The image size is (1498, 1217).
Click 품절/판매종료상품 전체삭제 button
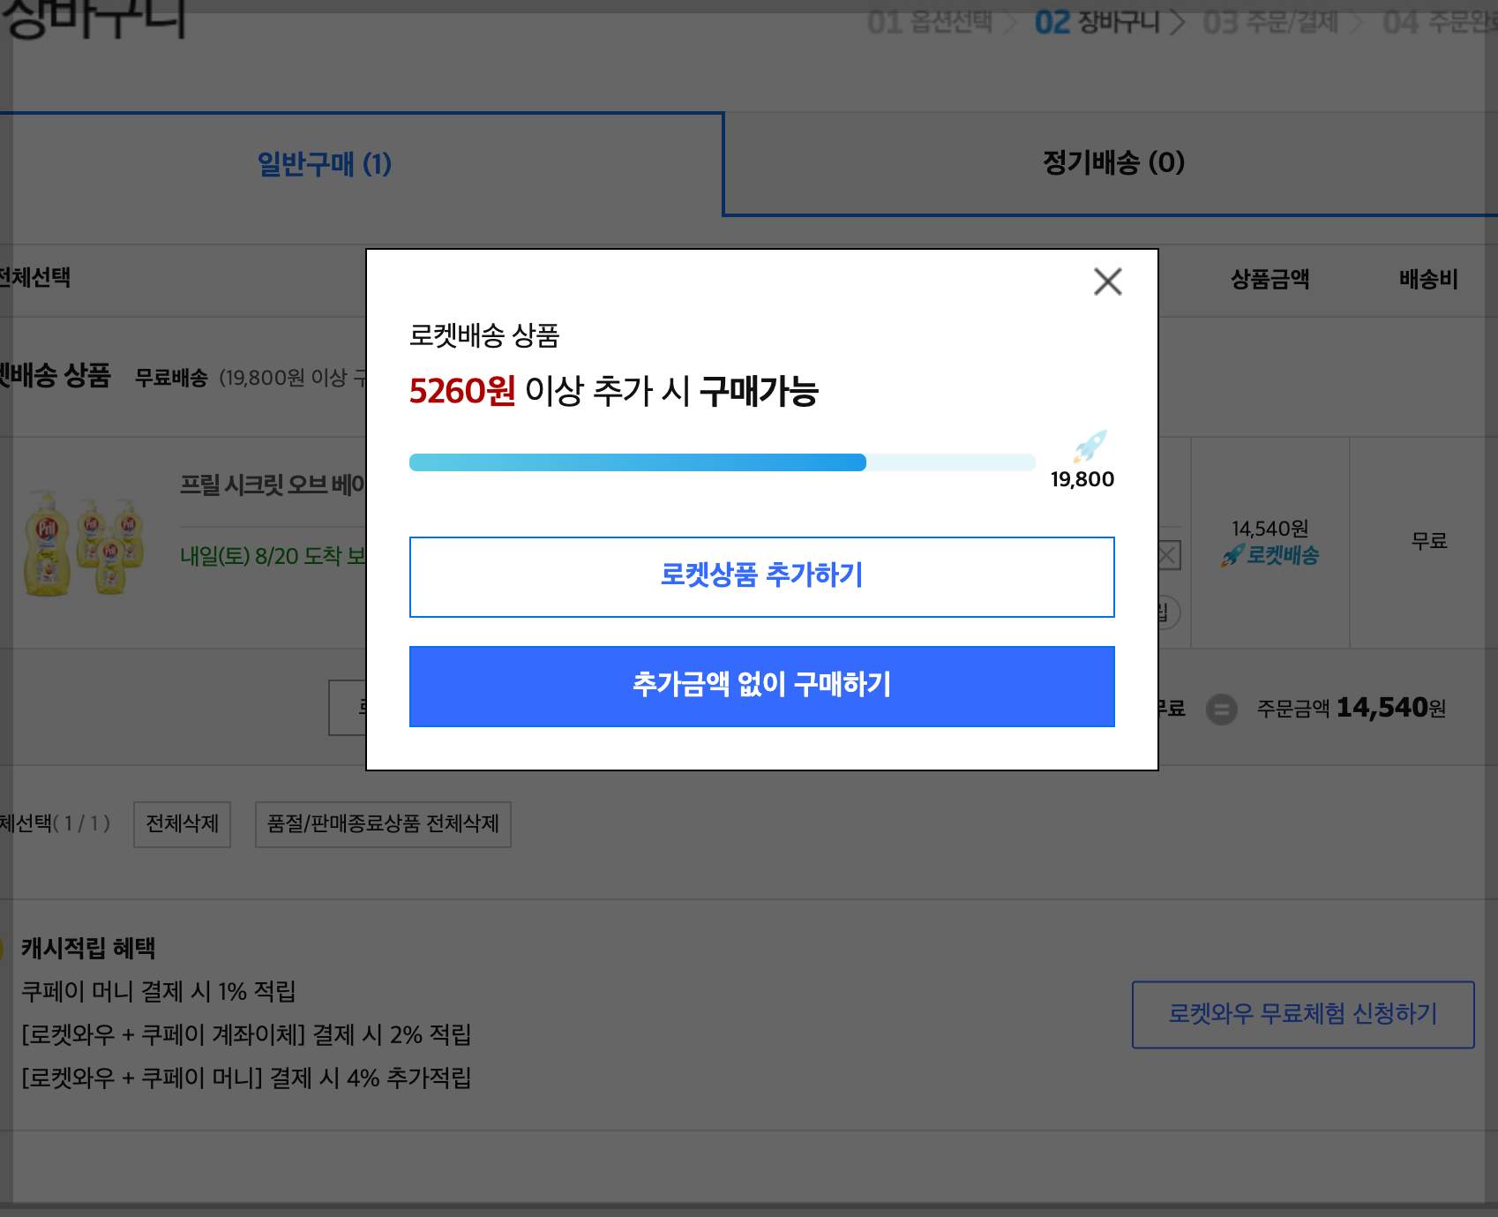pos(383,824)
